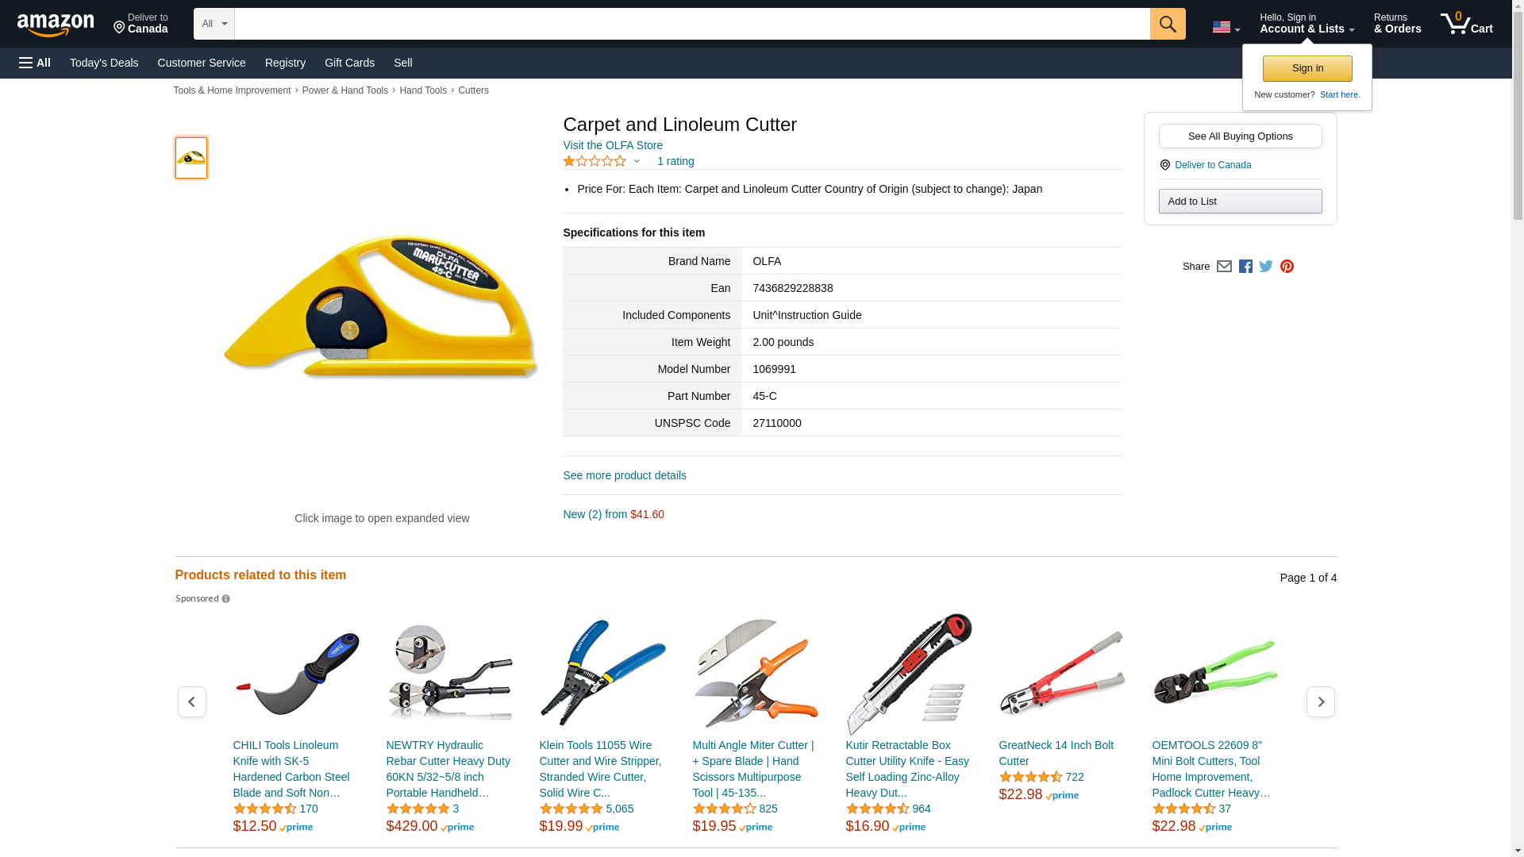Click the search magnifier button
Screen dimensions: 1524x857
coord(1168,24)
